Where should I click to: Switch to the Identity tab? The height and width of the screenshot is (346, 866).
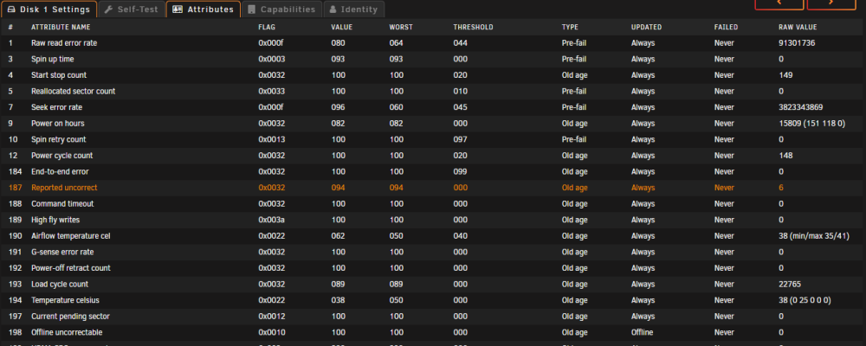(353, 10)
